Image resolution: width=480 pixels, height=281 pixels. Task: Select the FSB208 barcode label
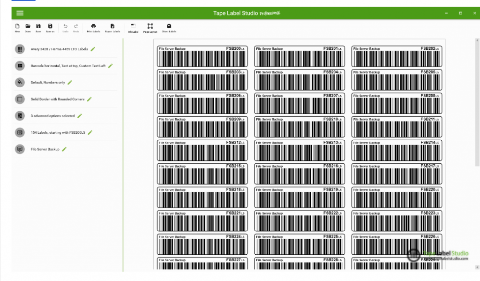pyautogui.click(x=397, y=104)
